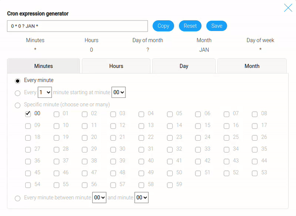Image resolution: width=296 pixels, height=216 pixels.
Task: Uncheck the 00 minute checkbox
Action: coord(28,114)
